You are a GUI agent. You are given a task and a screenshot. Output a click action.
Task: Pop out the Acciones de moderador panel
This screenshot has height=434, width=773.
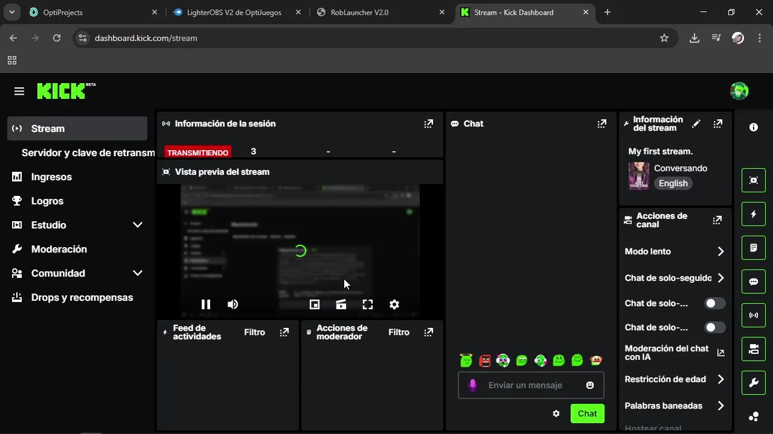point(429,332)
